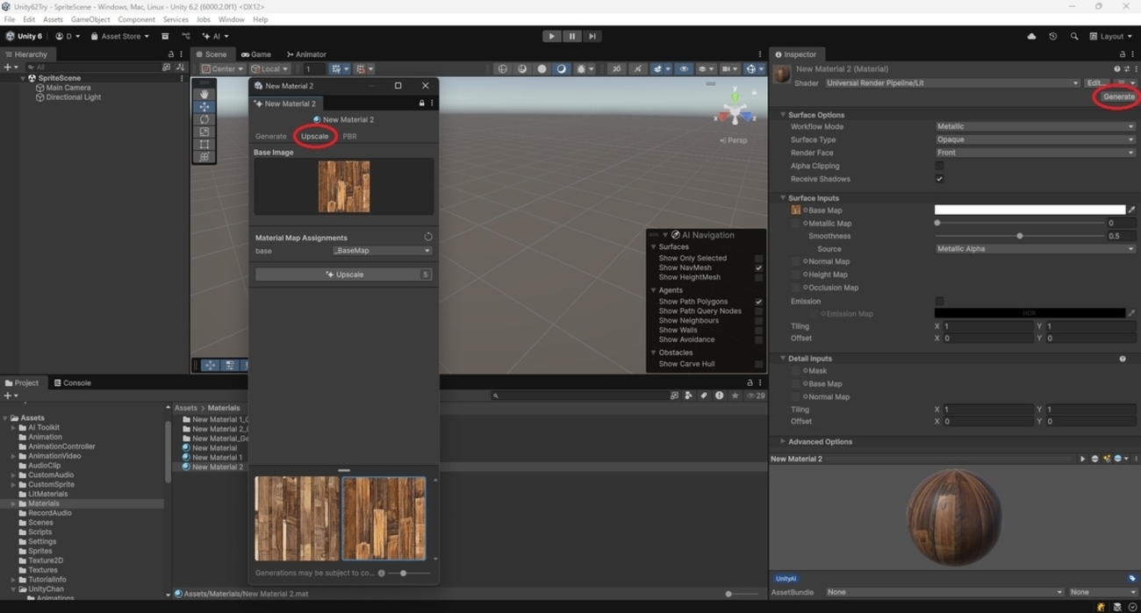
Task: Open the GameObject menu
Action: pyautogui.click(x=90, y=19)
